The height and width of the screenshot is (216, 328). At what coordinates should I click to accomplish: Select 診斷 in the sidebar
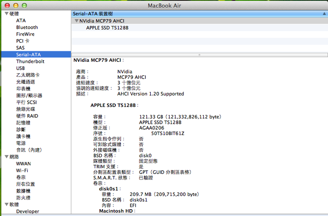(21, 130)
